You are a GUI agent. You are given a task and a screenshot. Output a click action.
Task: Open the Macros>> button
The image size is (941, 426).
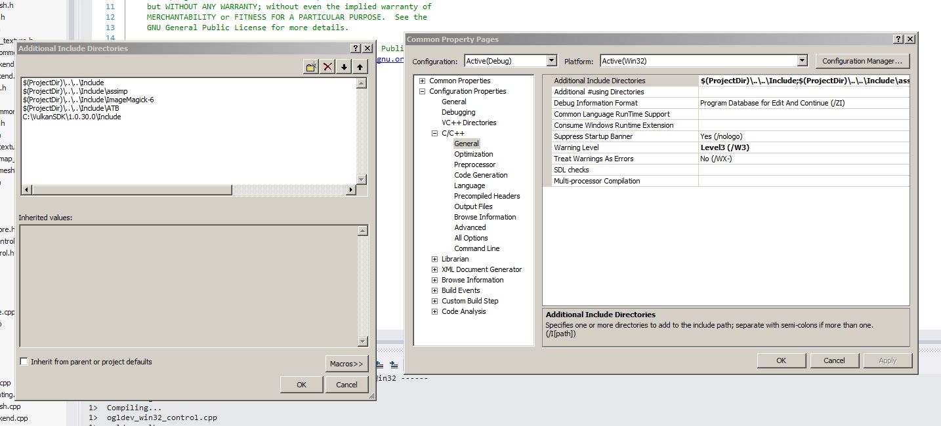click(x=346, y=364)
